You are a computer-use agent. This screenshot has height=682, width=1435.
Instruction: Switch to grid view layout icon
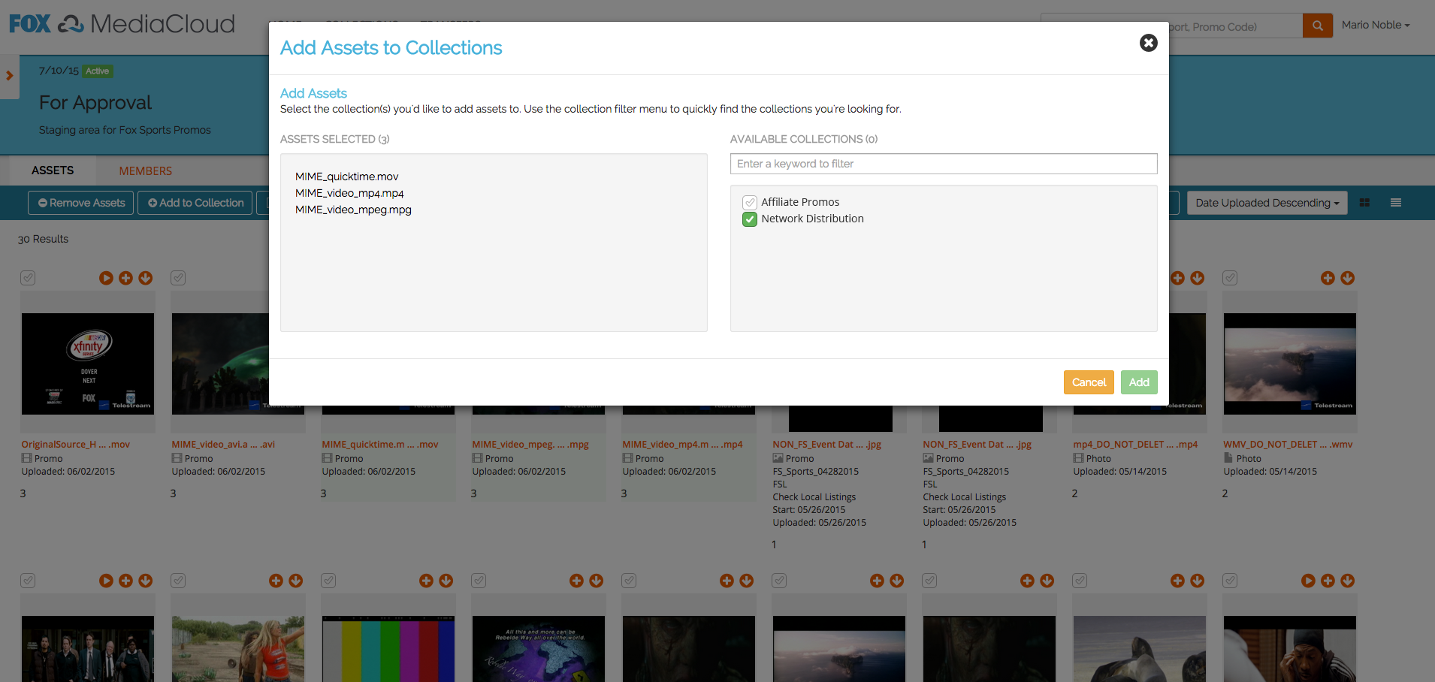pyautogui.click(x=1364, y=203)
